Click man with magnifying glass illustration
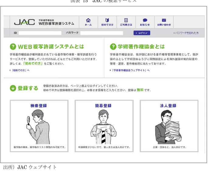This screenshot has height=172, width=208. [x=38, y=127]
